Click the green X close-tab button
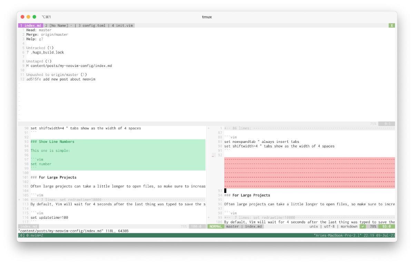The image size is (414, 264). pos(392,26)
